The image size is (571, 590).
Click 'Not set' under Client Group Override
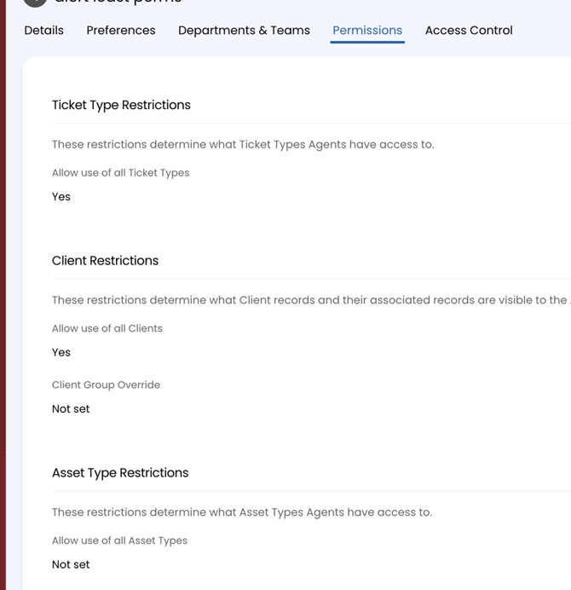[71, 409]
